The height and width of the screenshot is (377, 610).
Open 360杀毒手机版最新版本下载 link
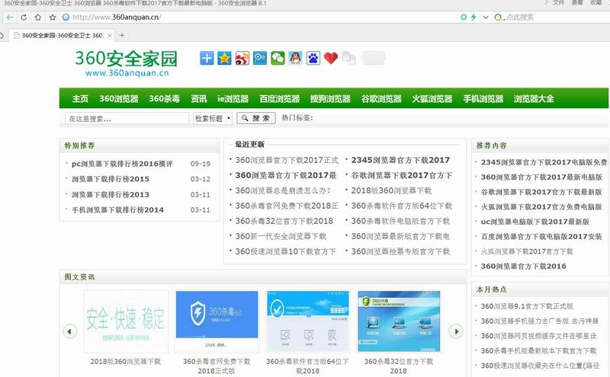pos(538,351)
